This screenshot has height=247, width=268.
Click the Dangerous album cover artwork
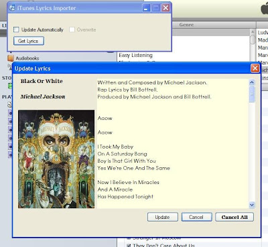pyautogui.click(x=56, y=159)
